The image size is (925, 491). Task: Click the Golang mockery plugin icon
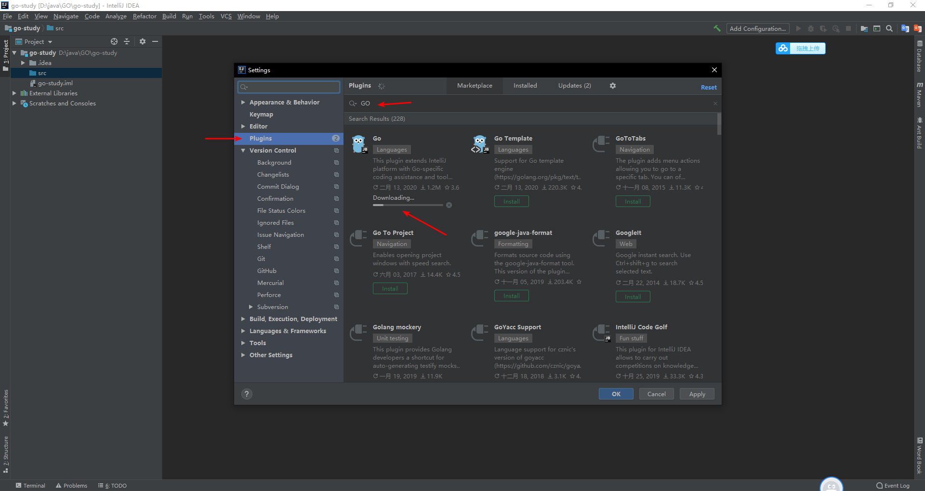click(x=358, y=332)
